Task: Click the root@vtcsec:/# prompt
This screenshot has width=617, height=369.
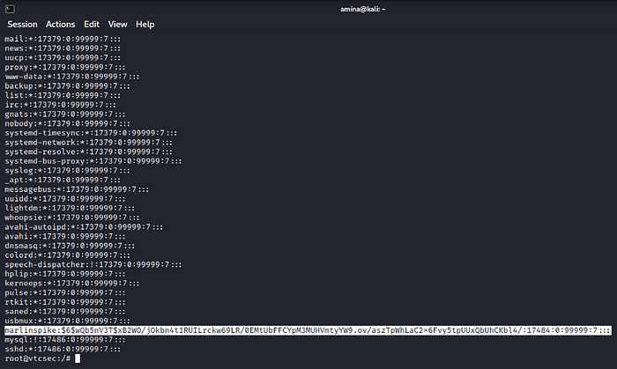Action: click(x=38, y=358)
